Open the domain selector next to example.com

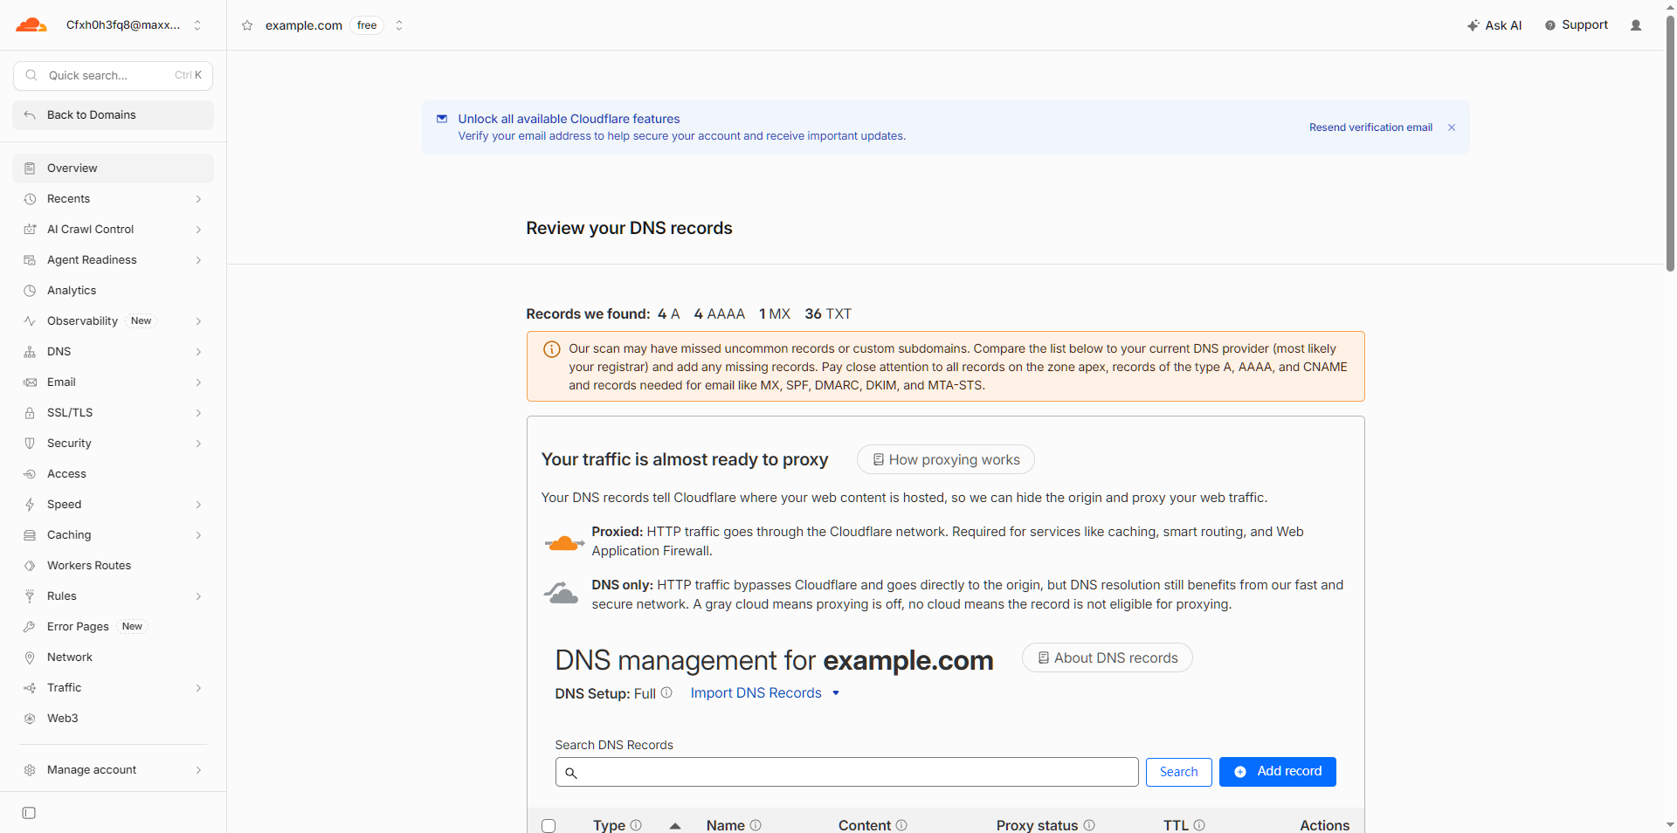[399, 25]
